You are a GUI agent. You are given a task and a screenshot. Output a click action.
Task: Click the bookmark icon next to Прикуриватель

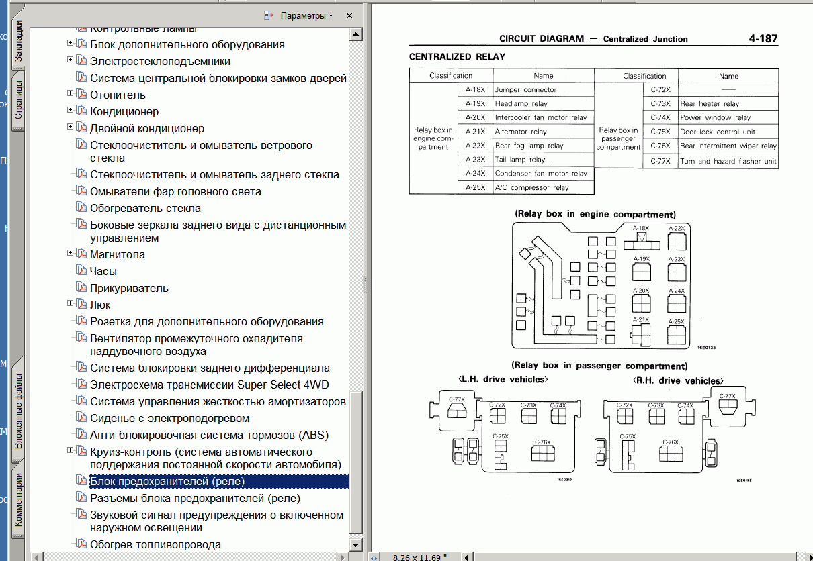tap(81, 288)
